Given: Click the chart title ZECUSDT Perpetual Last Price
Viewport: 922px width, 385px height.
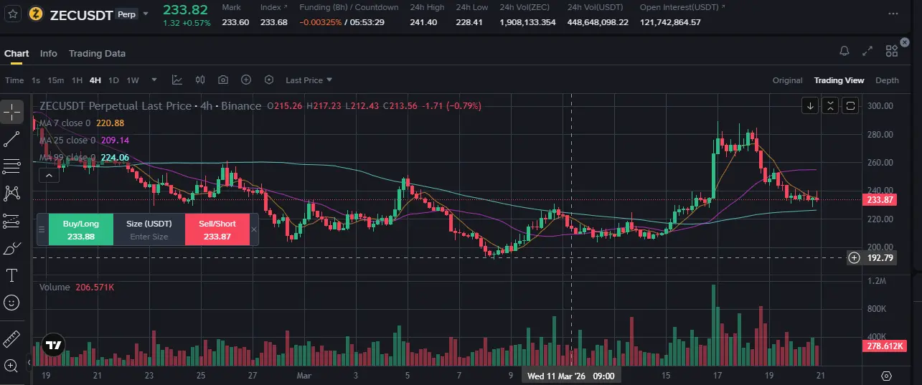Looking at the screenshot, I should (x=116, y=106).
